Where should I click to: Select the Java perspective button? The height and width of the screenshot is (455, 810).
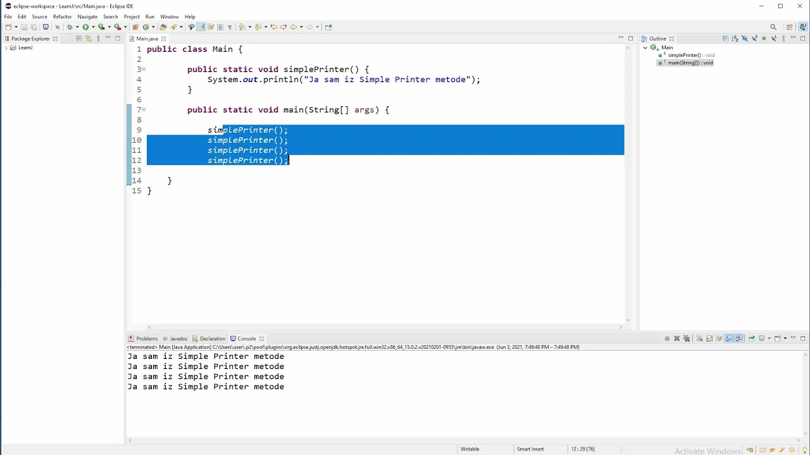tap(803, 27)
